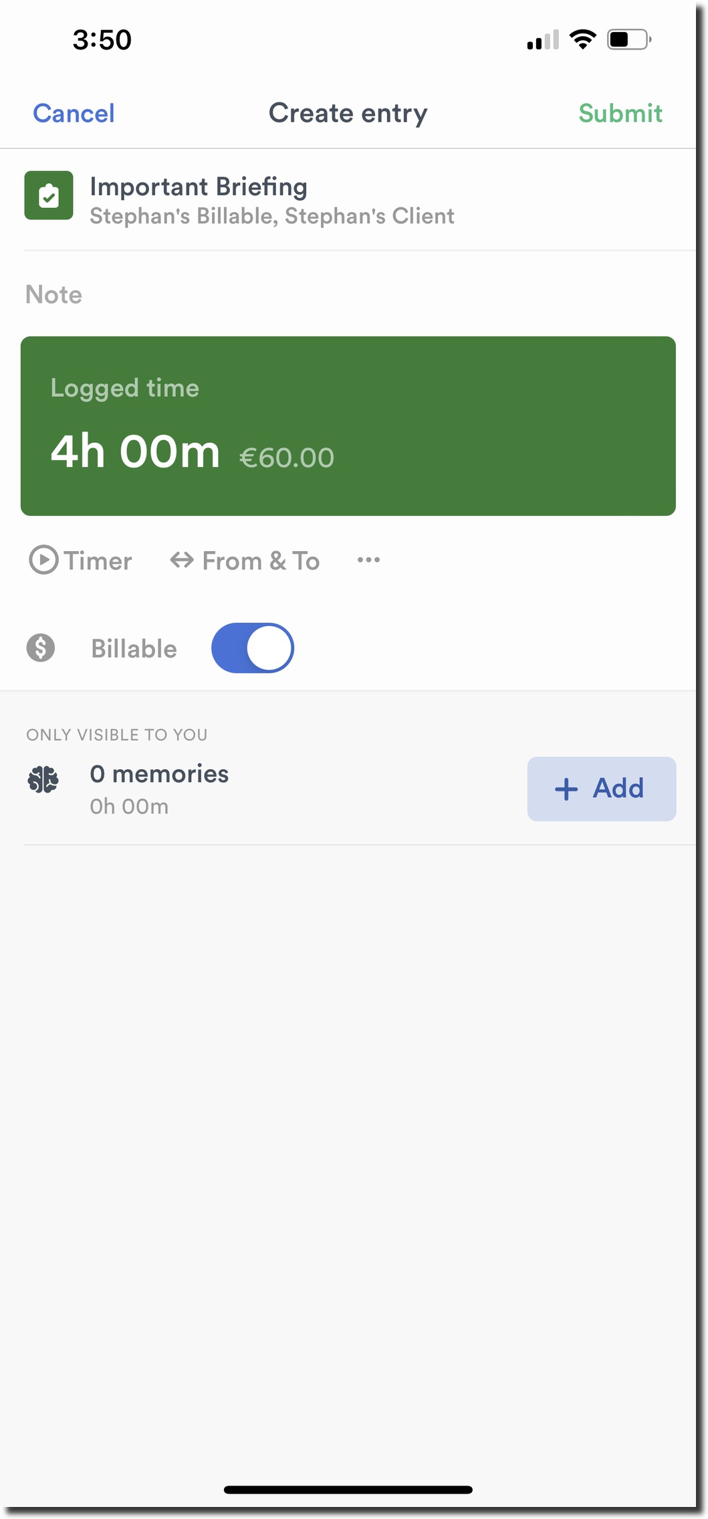Click the dollar sign billable icon
This screenshot has width=708, height=1519.
[x=43, y=647]
